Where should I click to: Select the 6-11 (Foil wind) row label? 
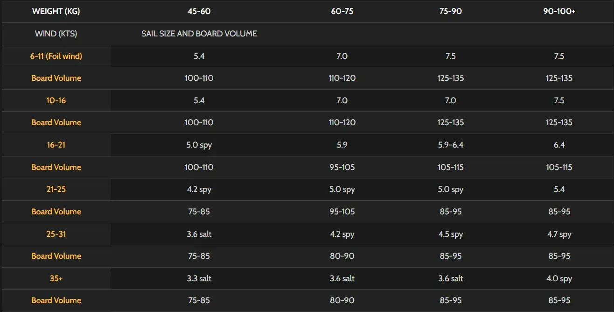click(56, 56)
